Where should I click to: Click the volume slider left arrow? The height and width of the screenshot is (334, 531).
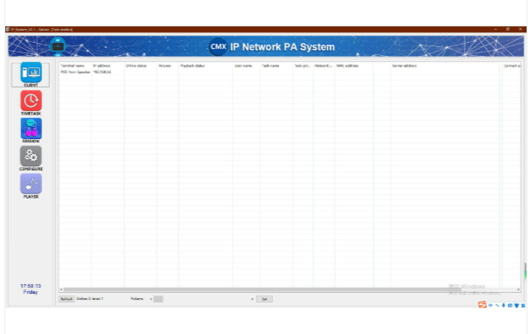point(150,299)
